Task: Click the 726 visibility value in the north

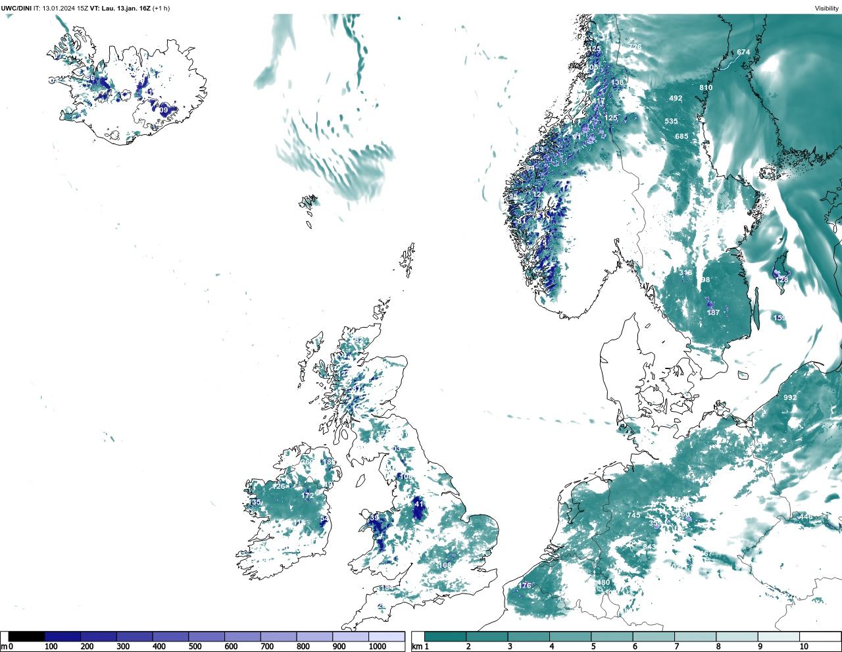Action: click(635, 47)
